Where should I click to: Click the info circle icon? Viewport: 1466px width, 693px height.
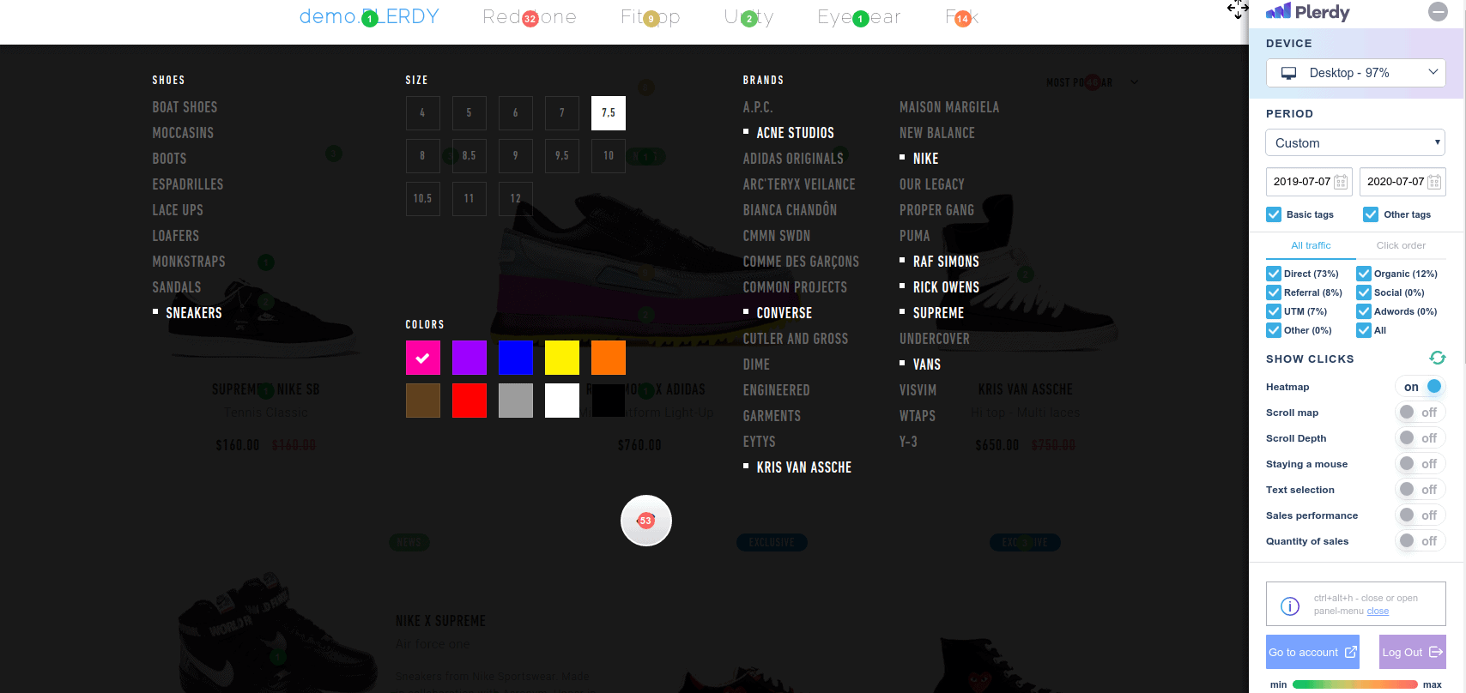click(1290, 606)
